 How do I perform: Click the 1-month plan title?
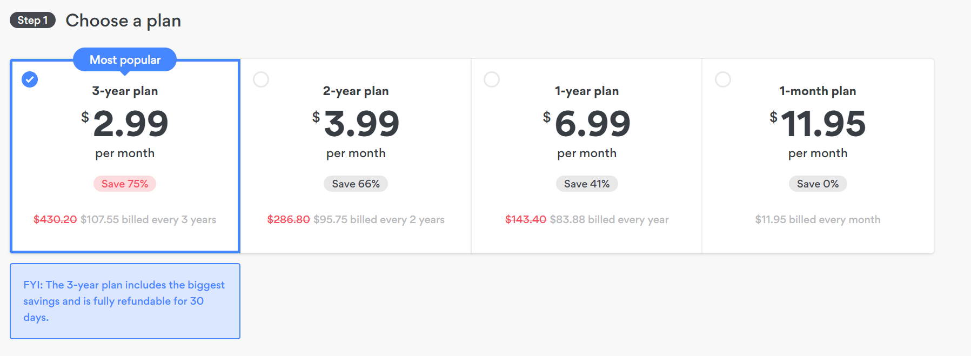[818, 91]
